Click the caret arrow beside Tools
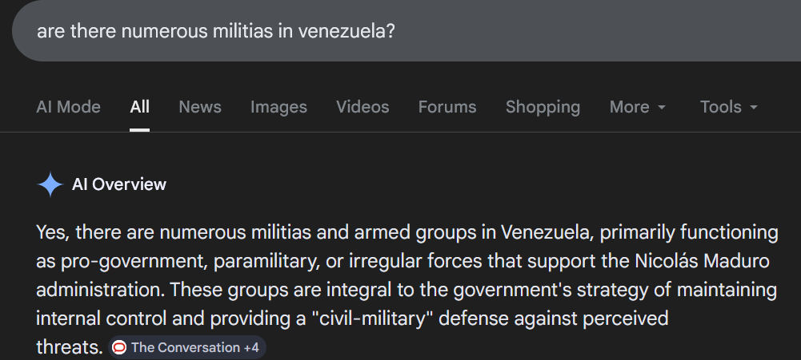The image size is (801, 360). tap(754, 108)
